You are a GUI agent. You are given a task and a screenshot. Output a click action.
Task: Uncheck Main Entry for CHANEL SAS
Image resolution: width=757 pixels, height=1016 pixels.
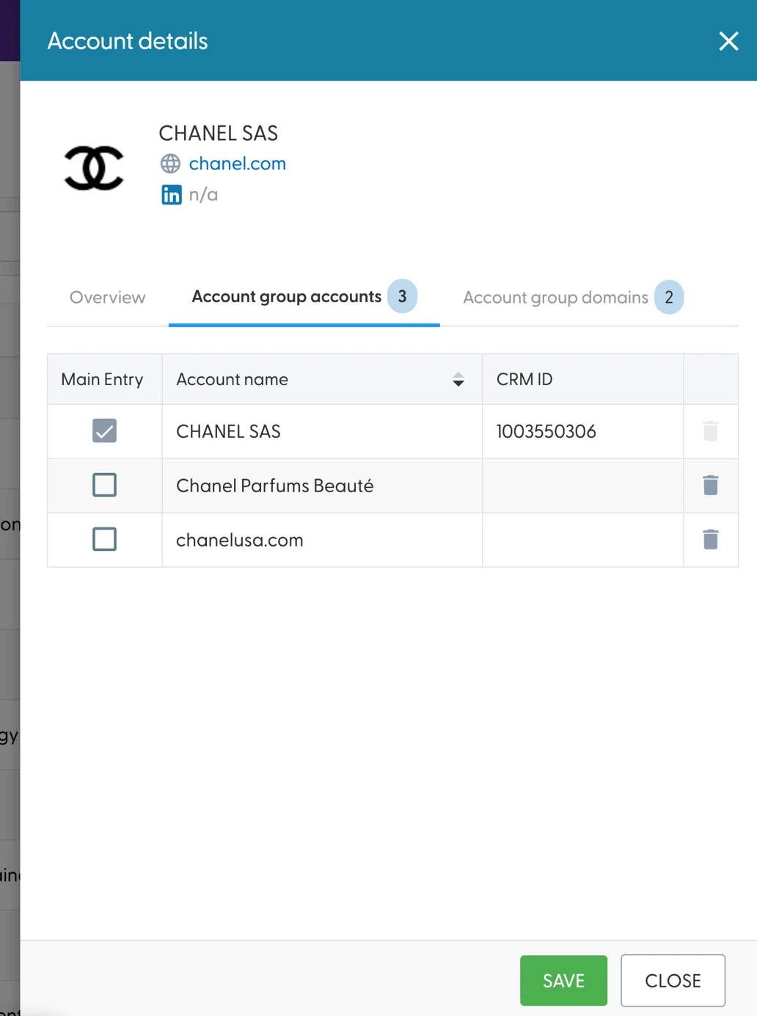104,431
